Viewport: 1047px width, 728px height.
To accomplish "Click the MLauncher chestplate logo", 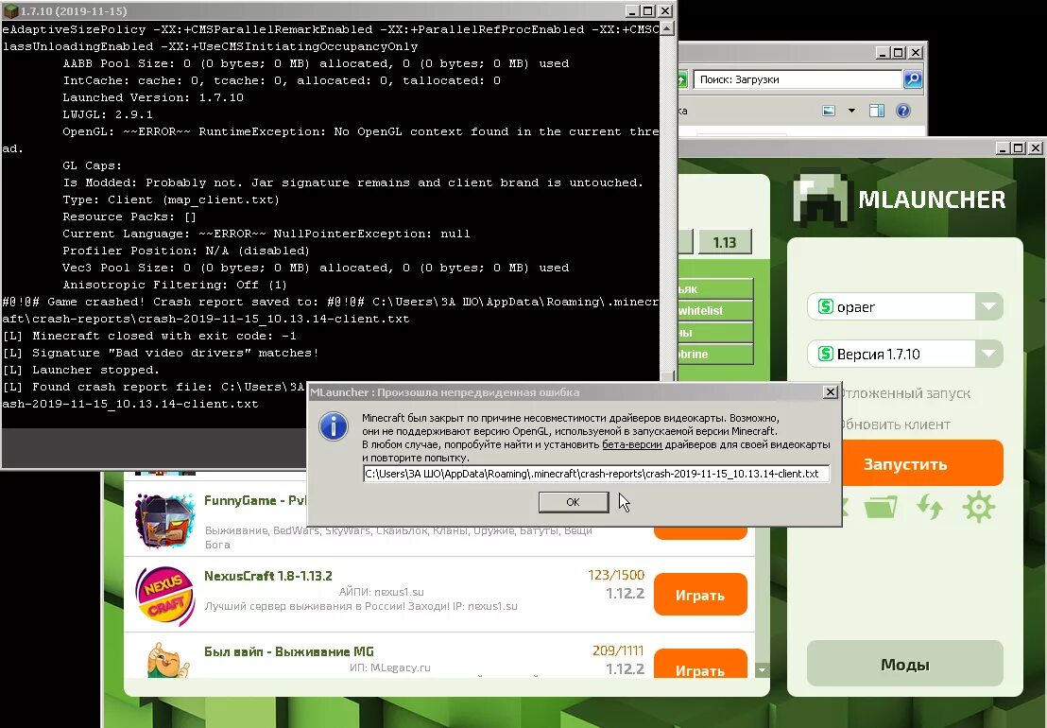I will coord(820,199).
